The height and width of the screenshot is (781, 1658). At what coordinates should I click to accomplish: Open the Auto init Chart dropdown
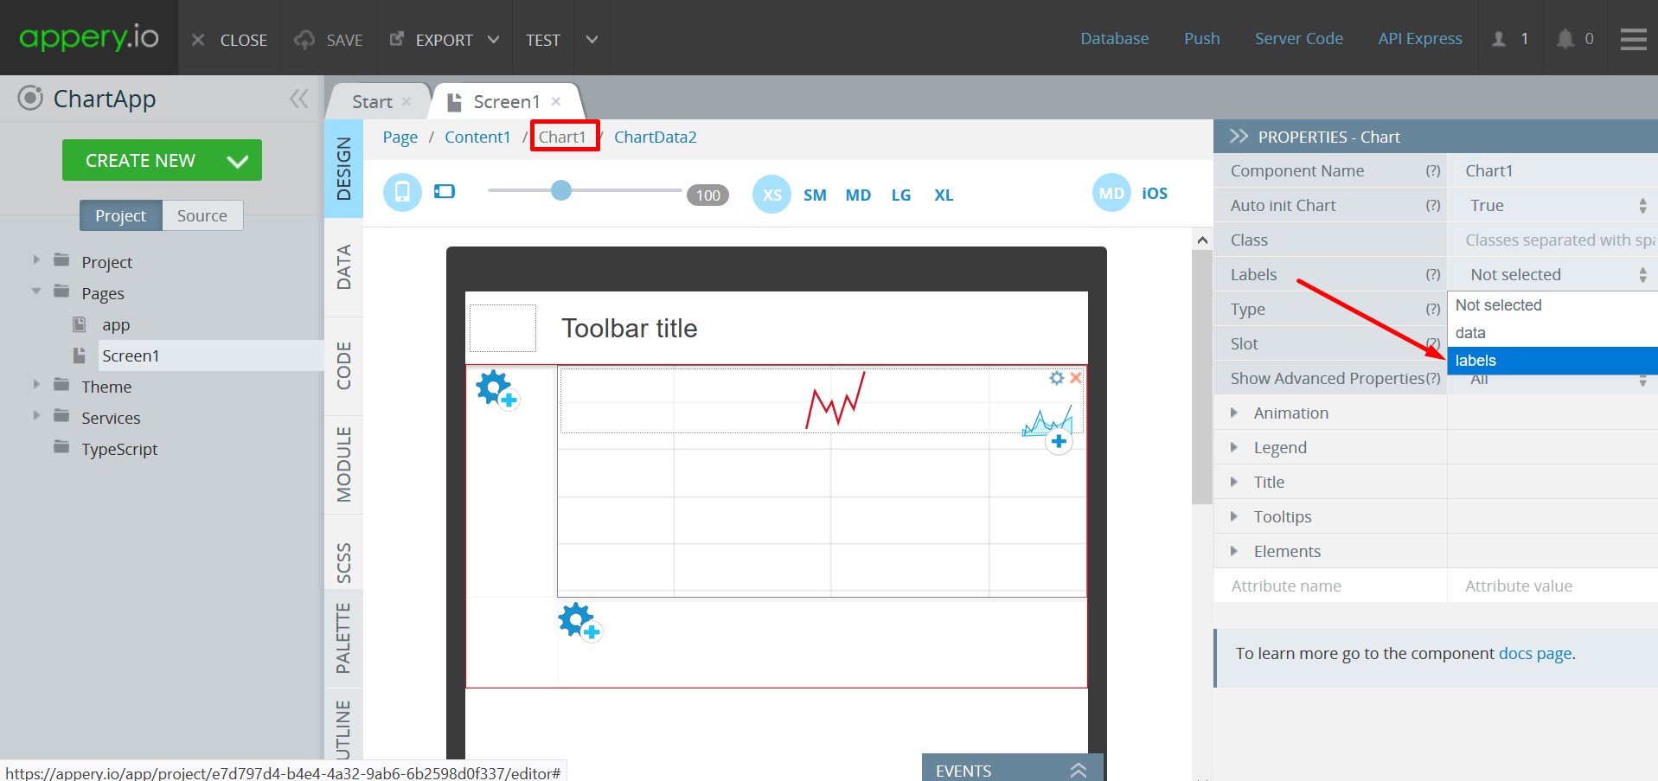click(1555, 206)
